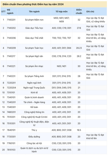Click the Điểm chuẩn column header
Screen dimensions: 108x155
pyautogui.click(x=79, y=11)
